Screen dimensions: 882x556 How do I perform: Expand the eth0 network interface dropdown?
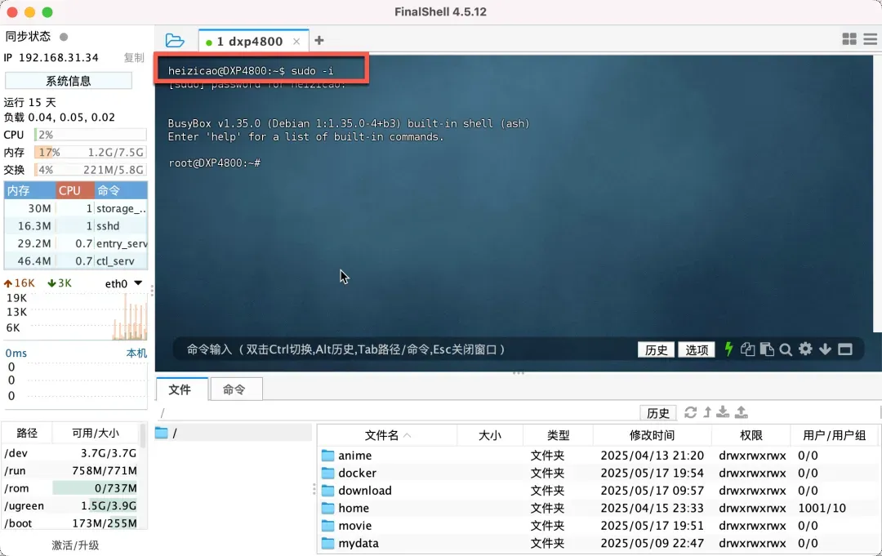pyautogui.click(x=138, y=282)
